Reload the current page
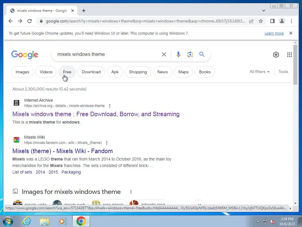The height and width of the screenshot is (227, 302). (x=29, y=21)
